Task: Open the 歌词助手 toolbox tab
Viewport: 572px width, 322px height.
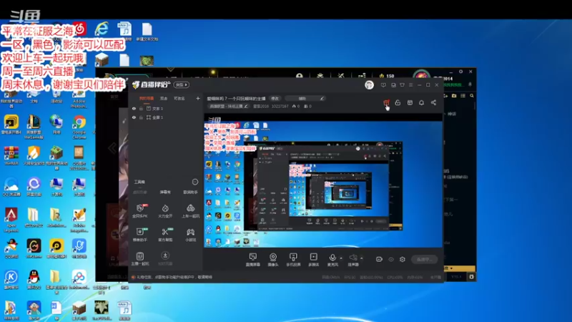Action: (x=190, y=192)
